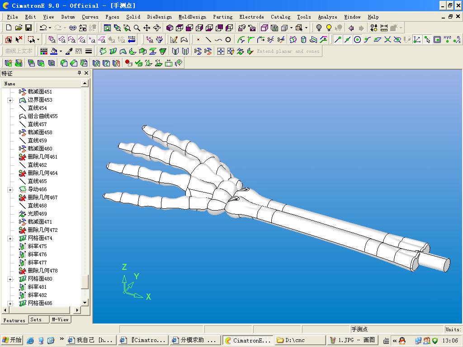The width and height of the screenshot is (463, 347).
Task: Open the Electrode menu
Action: point(251,17)
